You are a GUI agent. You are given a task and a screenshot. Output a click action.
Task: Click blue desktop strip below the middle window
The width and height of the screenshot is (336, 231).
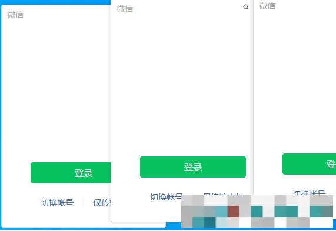(x=174, y=225)
